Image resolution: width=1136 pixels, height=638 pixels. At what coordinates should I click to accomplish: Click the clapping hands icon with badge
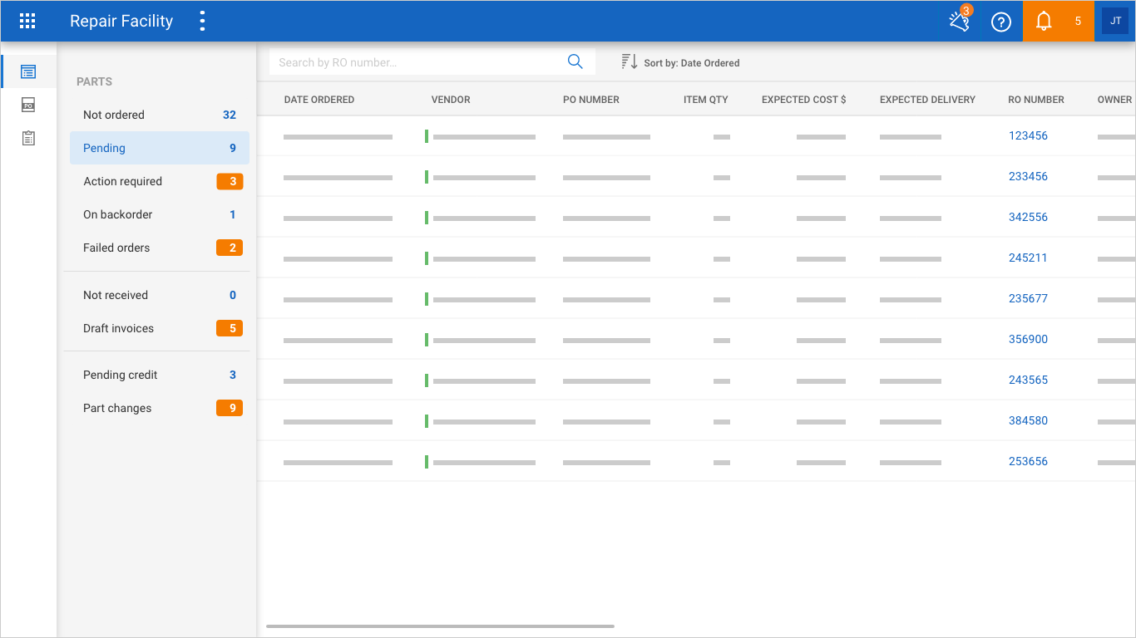961,22
